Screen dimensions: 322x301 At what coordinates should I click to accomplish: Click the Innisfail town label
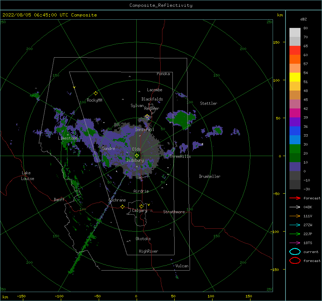[145, 130]
